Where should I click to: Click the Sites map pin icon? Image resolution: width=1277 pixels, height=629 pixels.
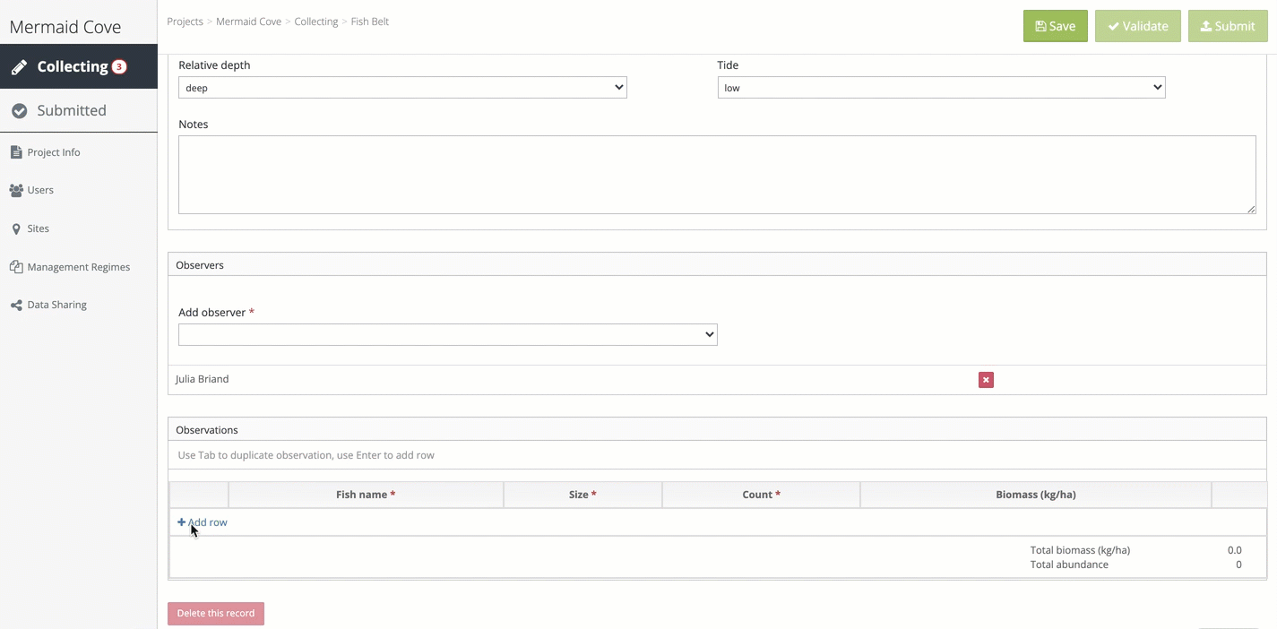(x=16, y=228)
